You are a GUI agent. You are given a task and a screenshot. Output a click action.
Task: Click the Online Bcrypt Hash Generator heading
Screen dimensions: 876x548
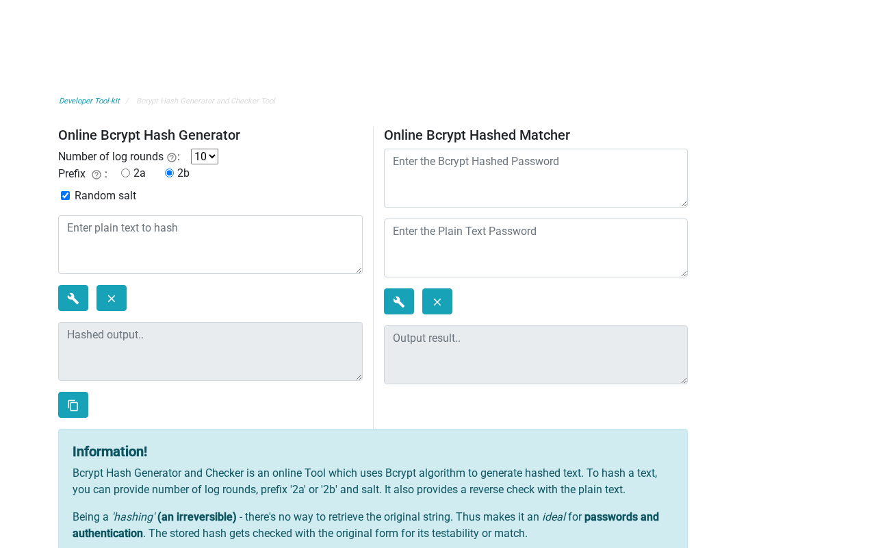pyautogui.click(x=149, y=135)
